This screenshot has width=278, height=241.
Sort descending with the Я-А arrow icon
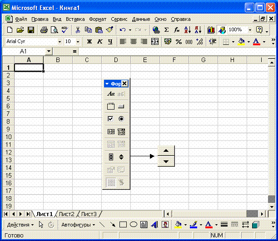point(198,30)
